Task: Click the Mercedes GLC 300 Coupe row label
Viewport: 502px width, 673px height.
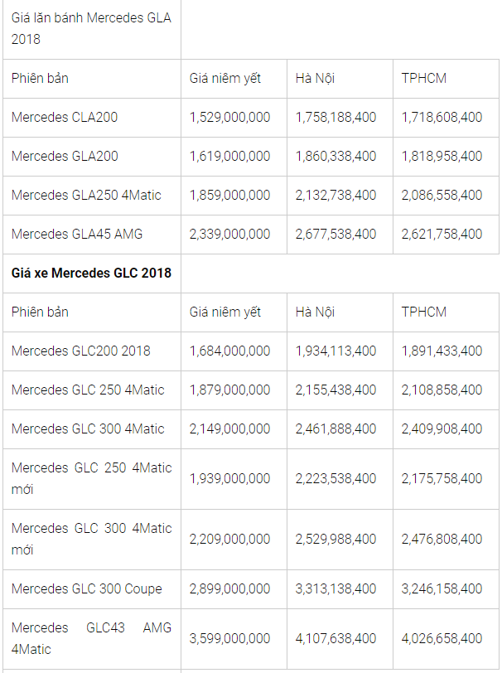Action: pos(87,588)
